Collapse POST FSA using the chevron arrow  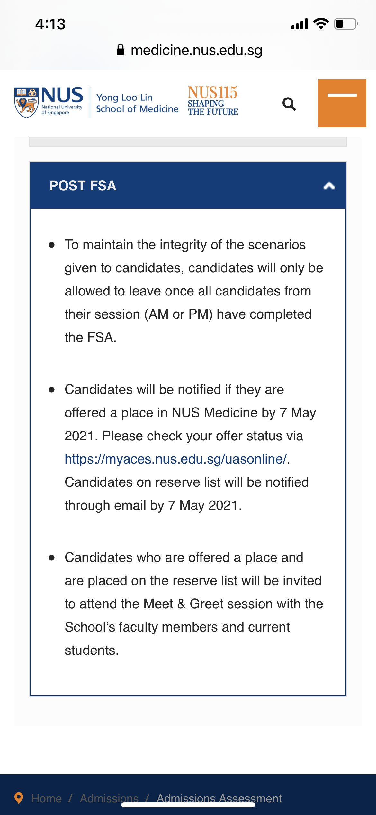(329, 186)
